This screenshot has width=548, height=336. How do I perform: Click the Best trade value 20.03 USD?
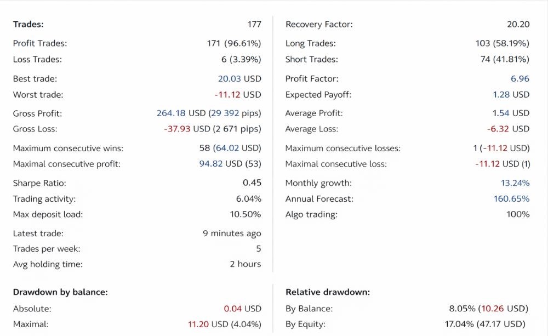[239, 79]
